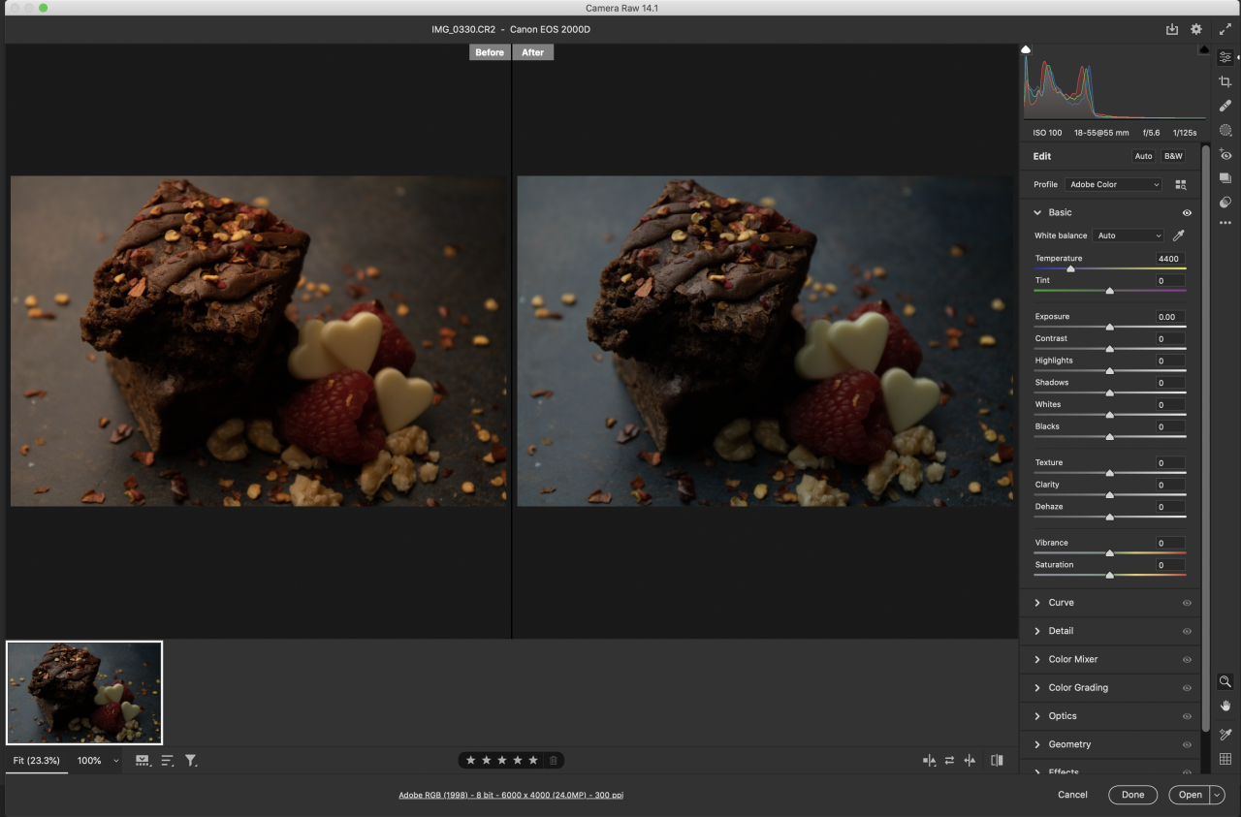
Task: Open the Convert and save image icon
Action: (x=1172, y=30)
